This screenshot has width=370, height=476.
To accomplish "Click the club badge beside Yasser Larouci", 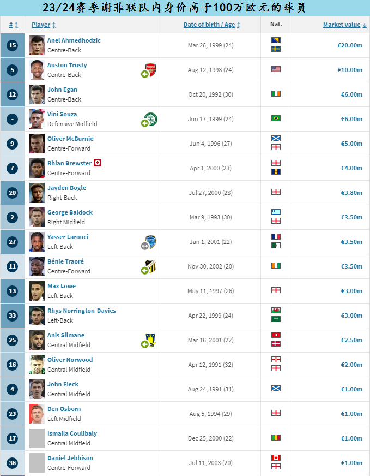I will point(150,241).
